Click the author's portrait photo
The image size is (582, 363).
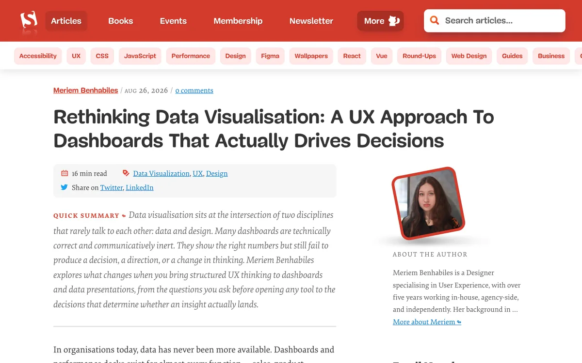pos(428,203)
